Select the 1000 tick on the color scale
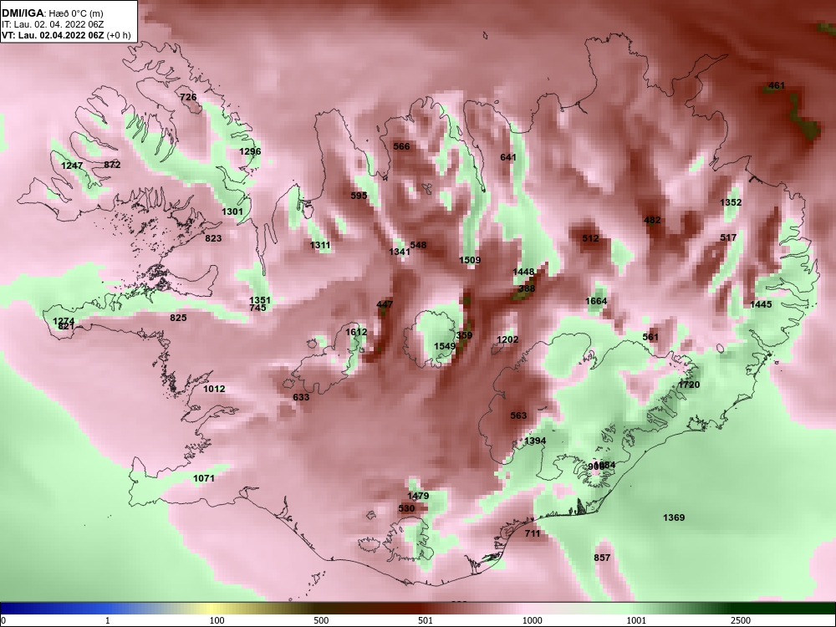 click(x=532, y=620)
